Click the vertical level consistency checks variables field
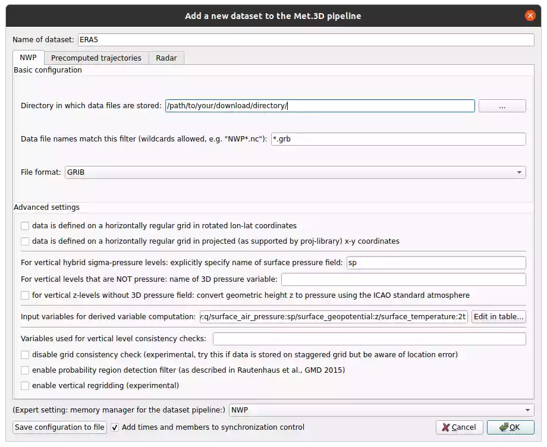This screenshot has width=547, height=447. tap(369, 339)
